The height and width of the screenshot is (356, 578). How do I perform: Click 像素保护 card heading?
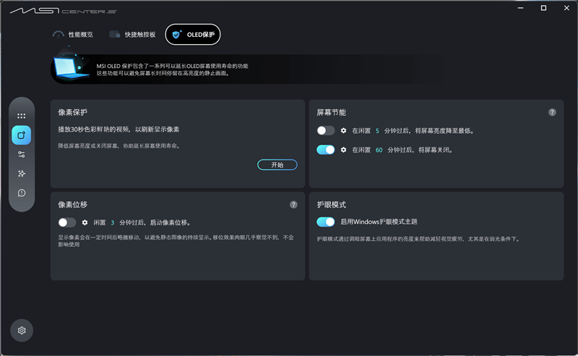[73, 113]
